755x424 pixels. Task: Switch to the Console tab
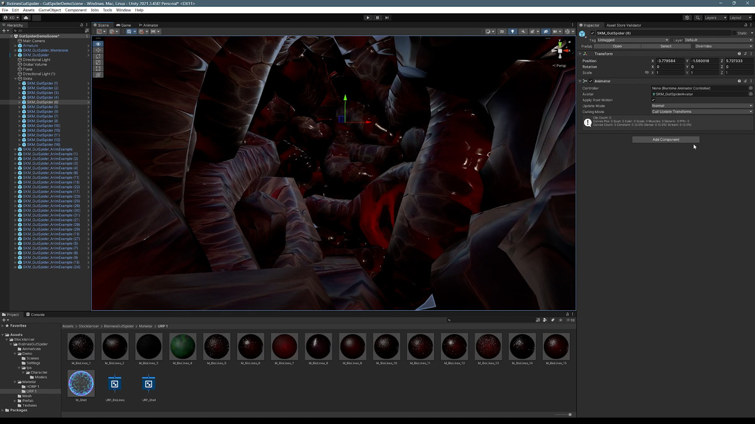point(37,314)
